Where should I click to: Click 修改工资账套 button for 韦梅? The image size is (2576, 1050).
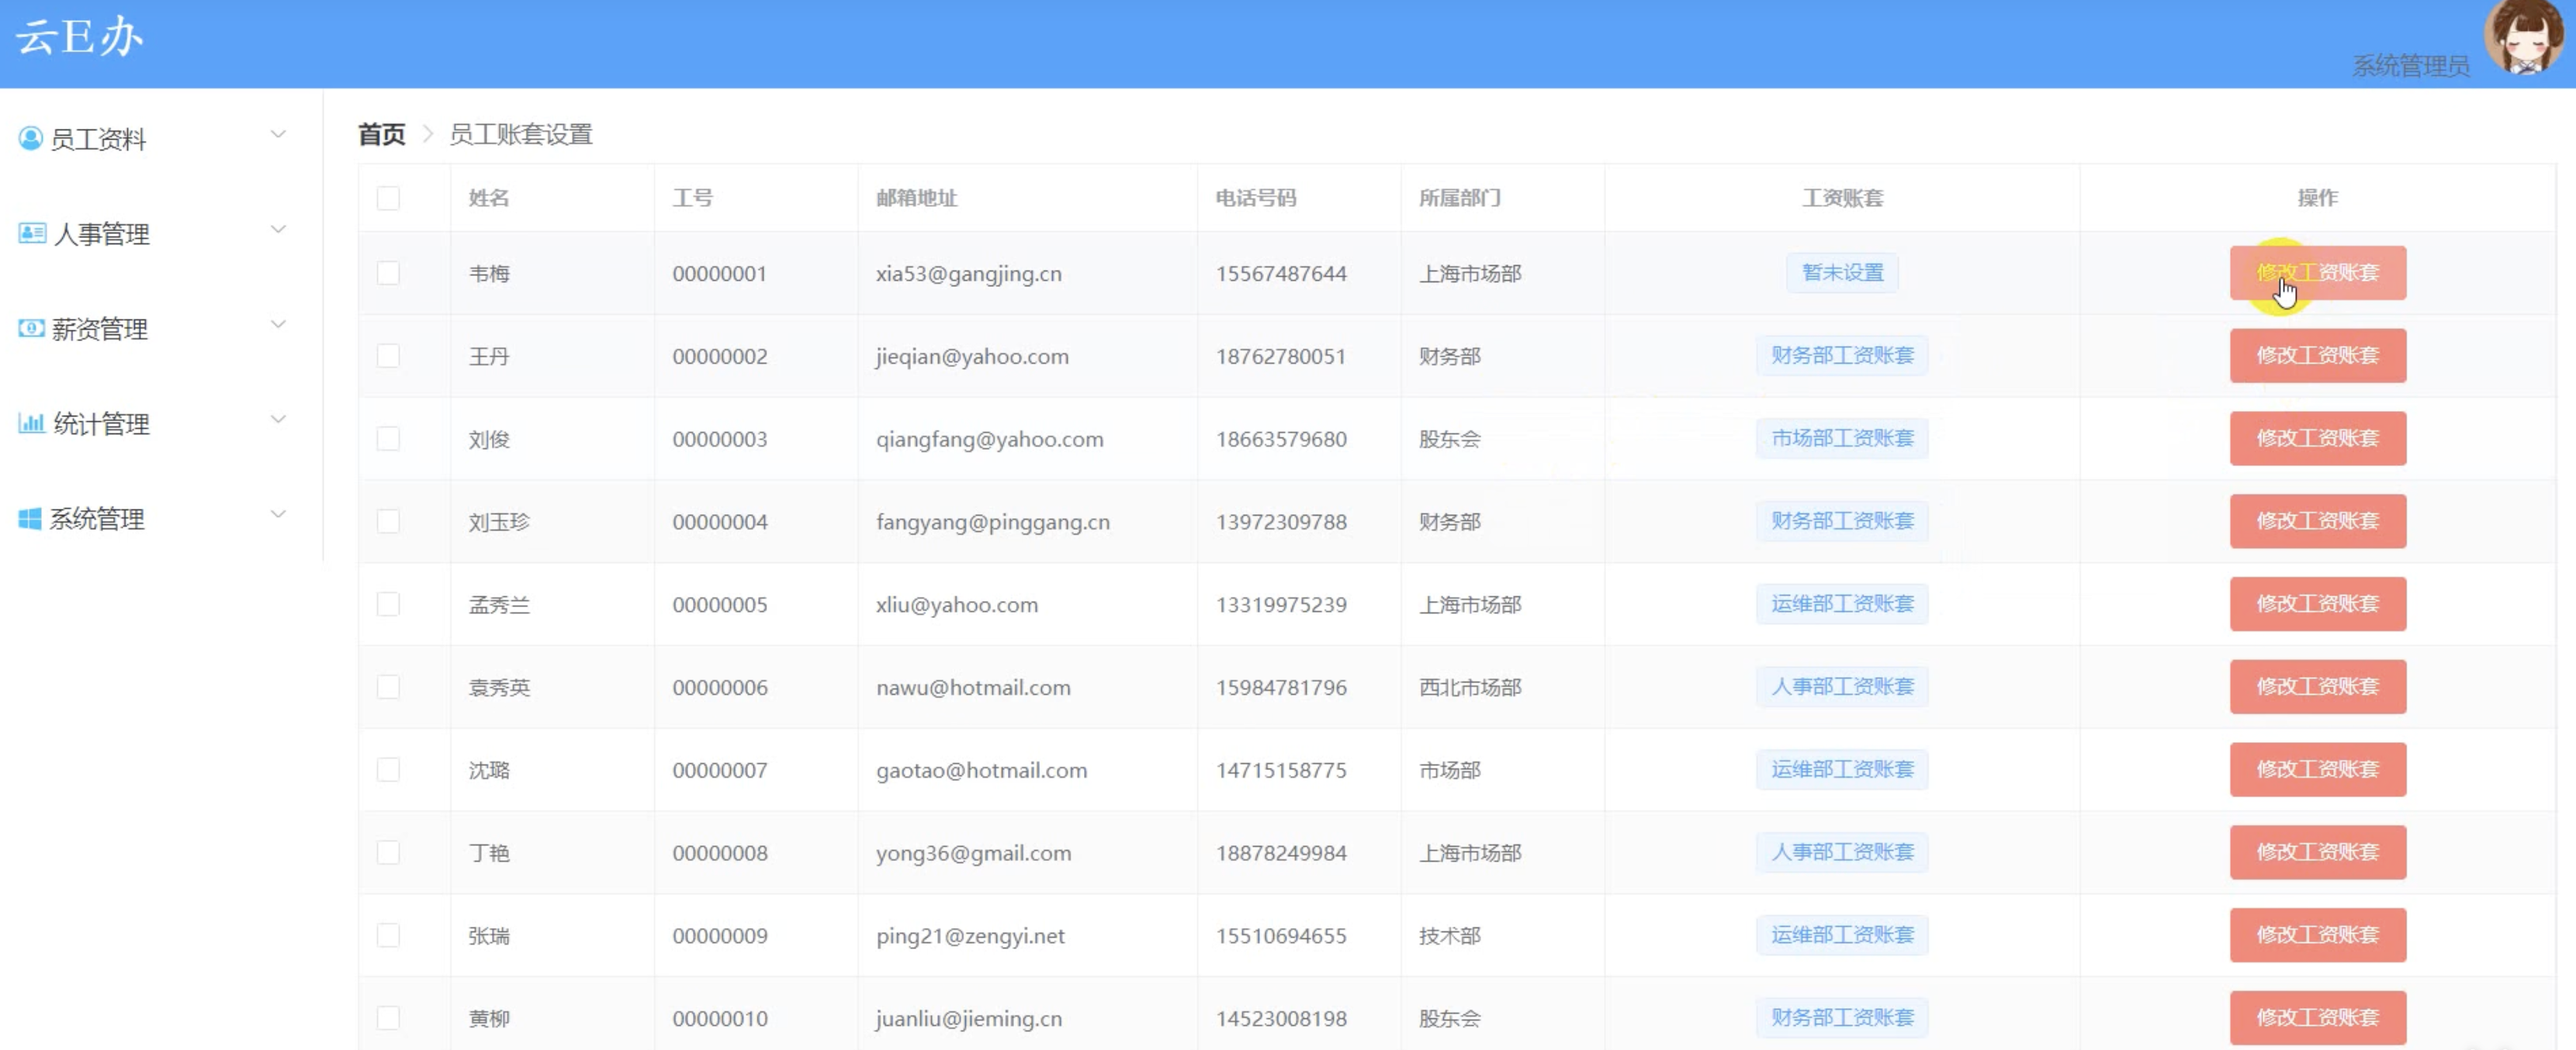pos(2317,273)
